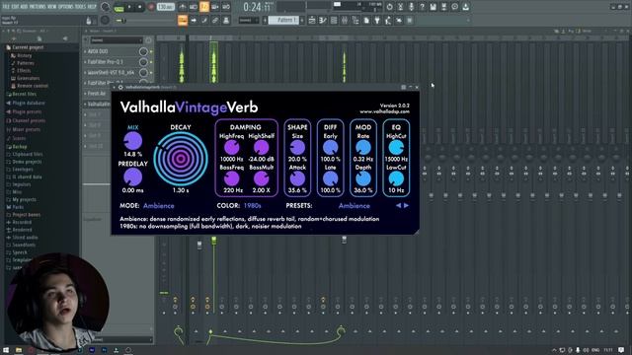Click the BassMult knob
The width and height of the screenshot is (632, 355).
click(x=261, y=178)
